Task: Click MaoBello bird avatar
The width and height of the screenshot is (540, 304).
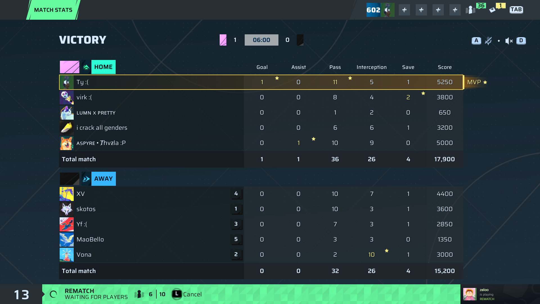Action: tap(67, 240)
